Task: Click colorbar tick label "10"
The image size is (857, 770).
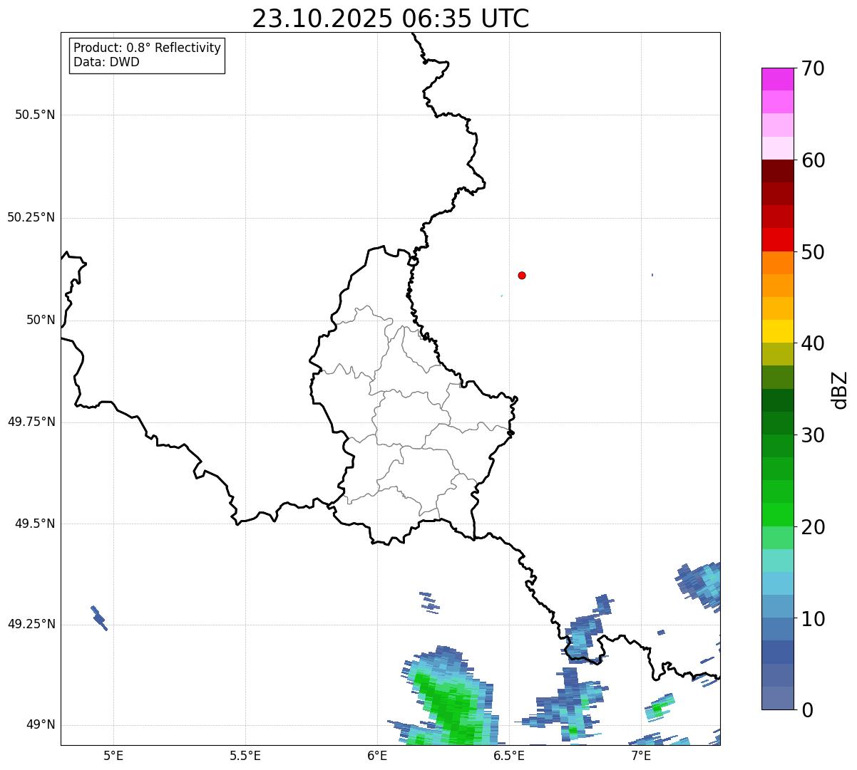Action: [x=813, y=619]
